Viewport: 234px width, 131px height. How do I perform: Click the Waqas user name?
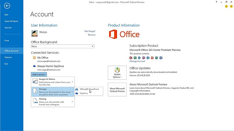[43, 32]
